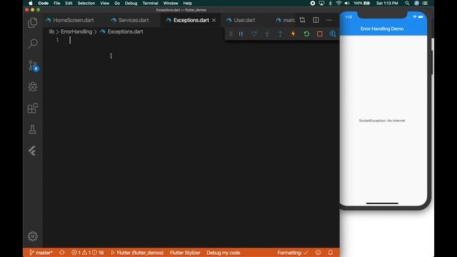Open Bluetooth status in menu bar
Viewport: 457px width, 257px height.
(x=330, y=3)
